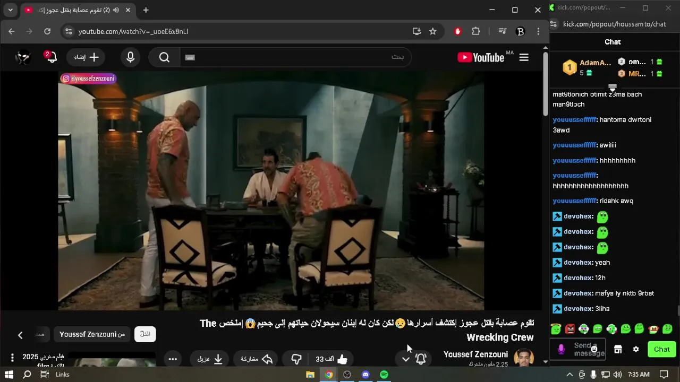This screenshot has height=382, width=680.
Task: Open a new Chrome tab
Action: tap(146, 10)
